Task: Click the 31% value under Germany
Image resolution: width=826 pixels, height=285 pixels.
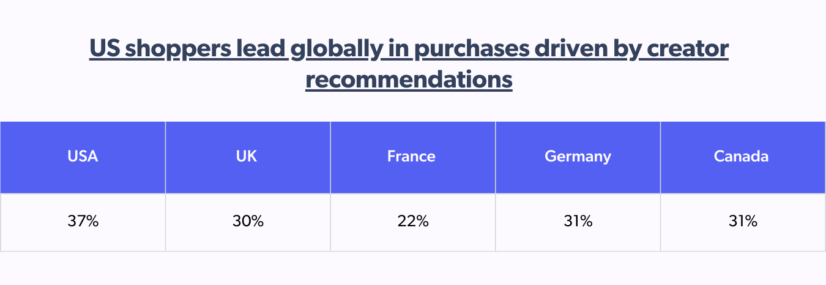Action: 578,223
